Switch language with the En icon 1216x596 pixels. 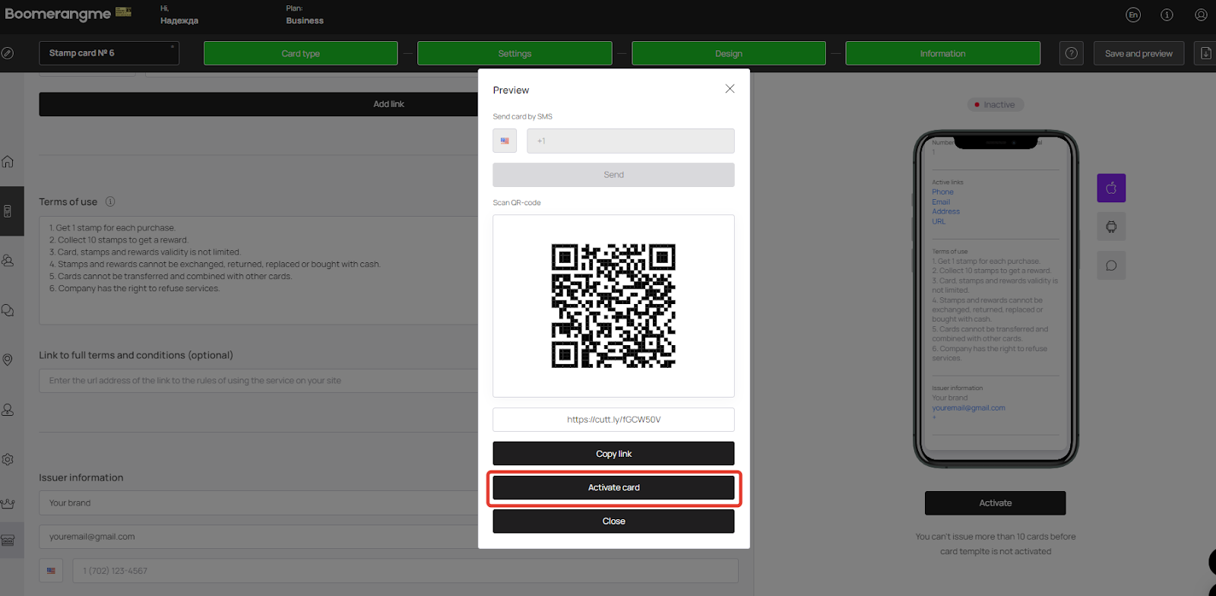(x=1133, y=14)
